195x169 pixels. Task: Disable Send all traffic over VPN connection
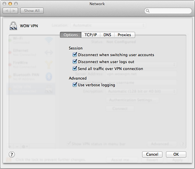point(75,68)
